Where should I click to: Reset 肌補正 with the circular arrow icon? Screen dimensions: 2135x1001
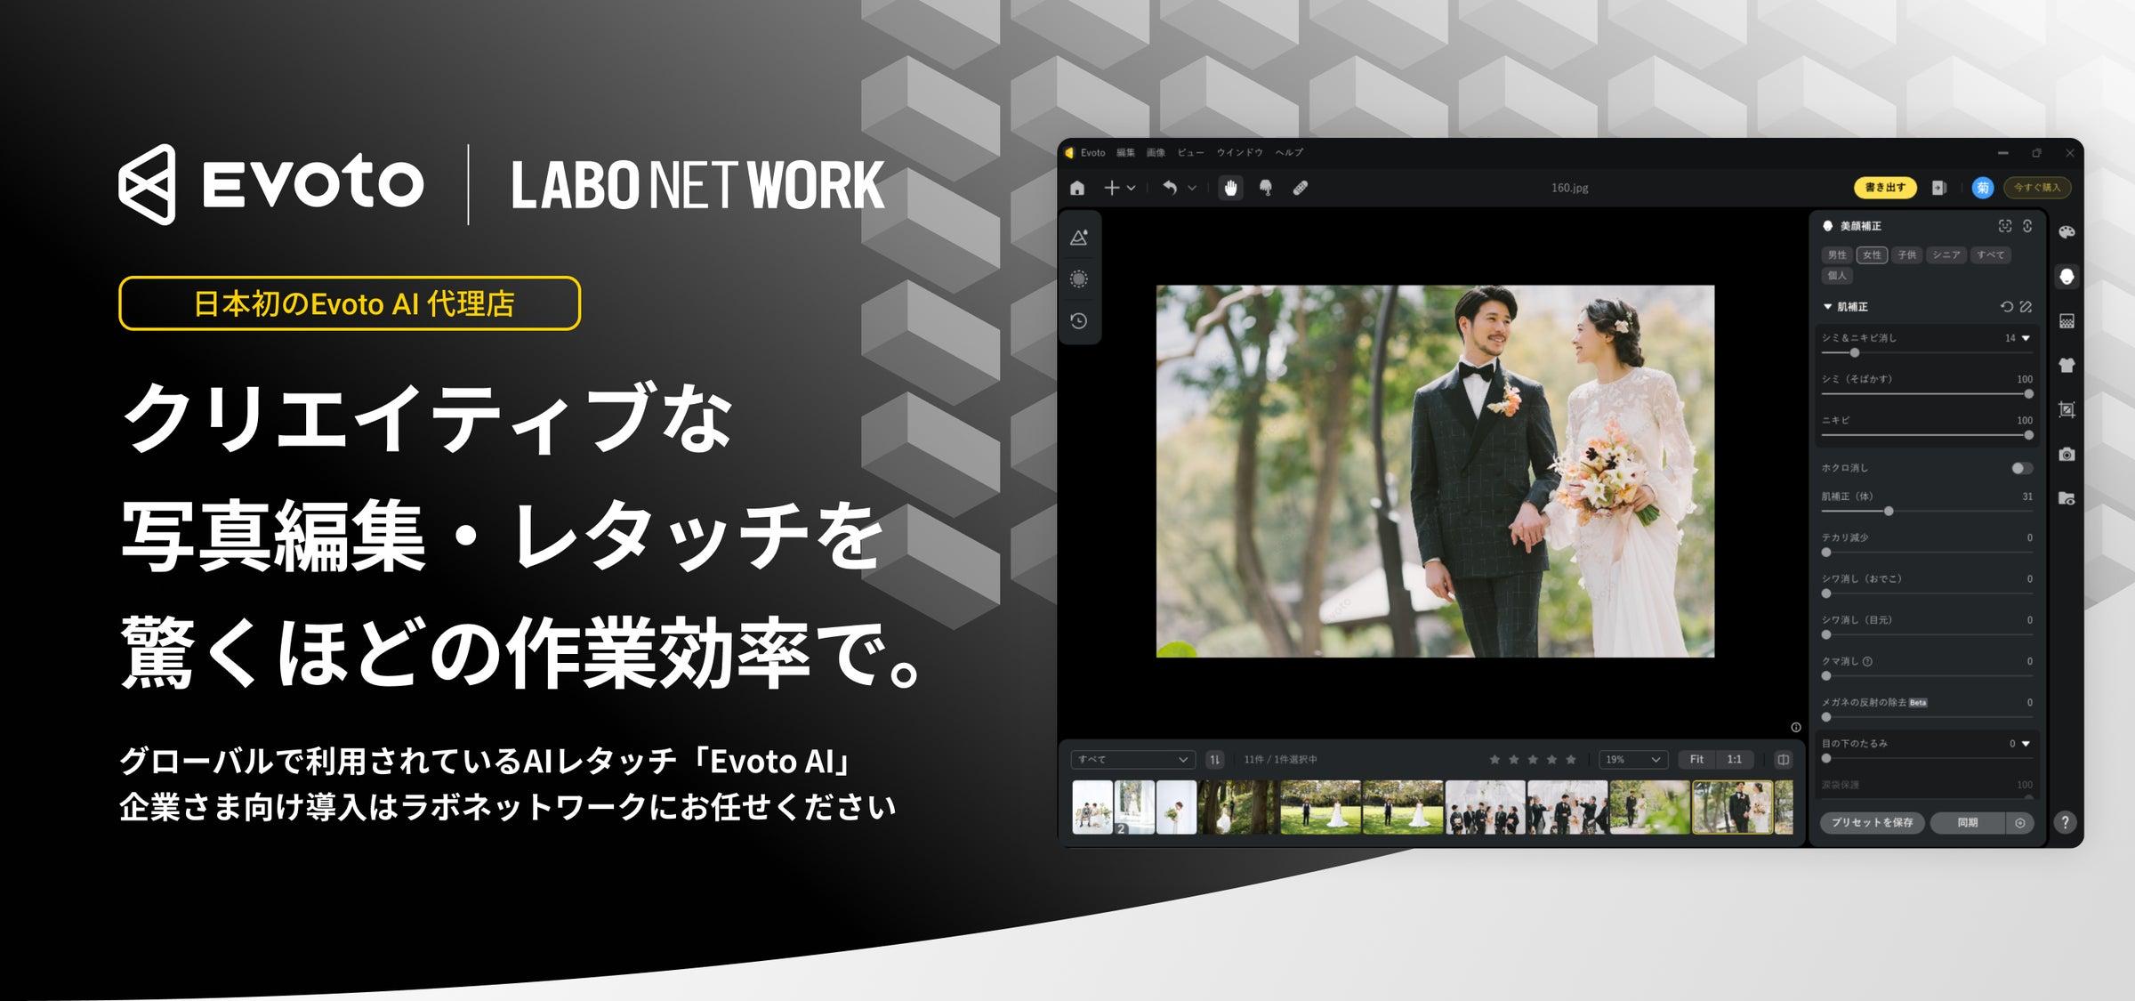click(x=2007, y=307)
